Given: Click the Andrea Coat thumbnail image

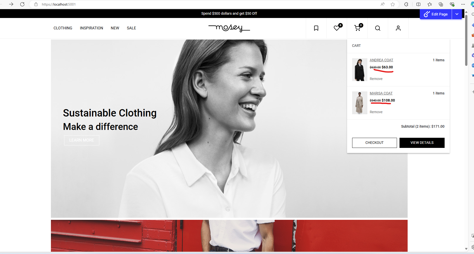Looking at the screenshot, I should pyautogui.click(x=359, y=70).
